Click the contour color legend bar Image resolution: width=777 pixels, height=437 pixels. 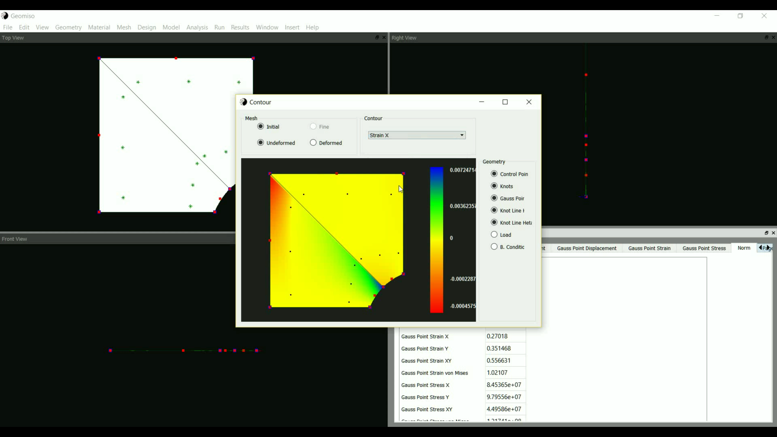436,240
